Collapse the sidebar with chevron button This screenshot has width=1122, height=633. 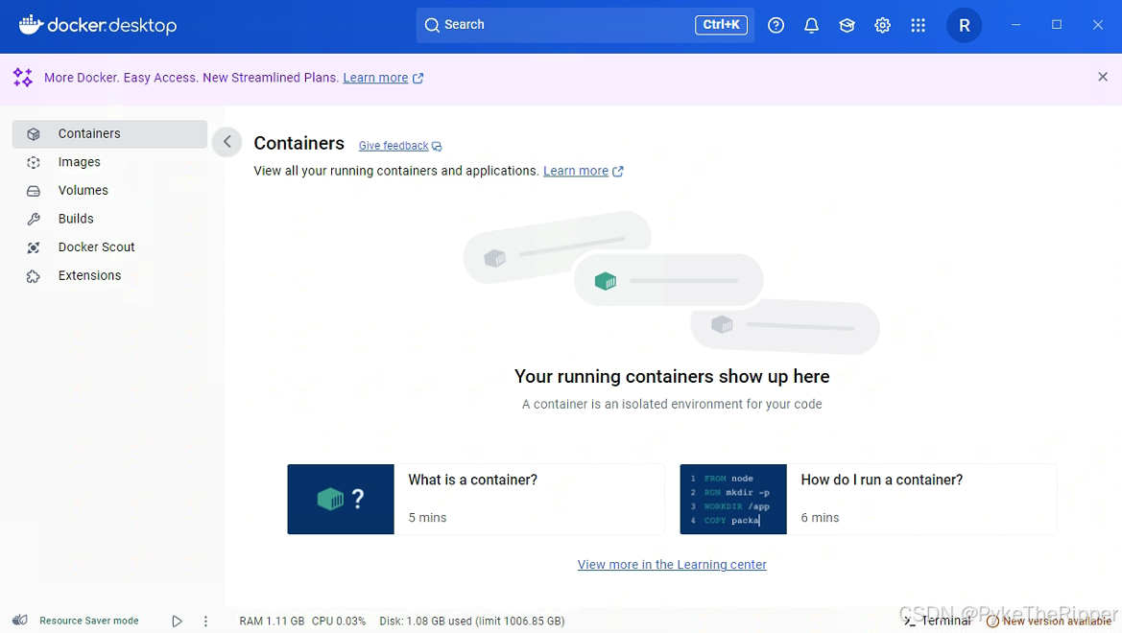(x=227, y=142)
